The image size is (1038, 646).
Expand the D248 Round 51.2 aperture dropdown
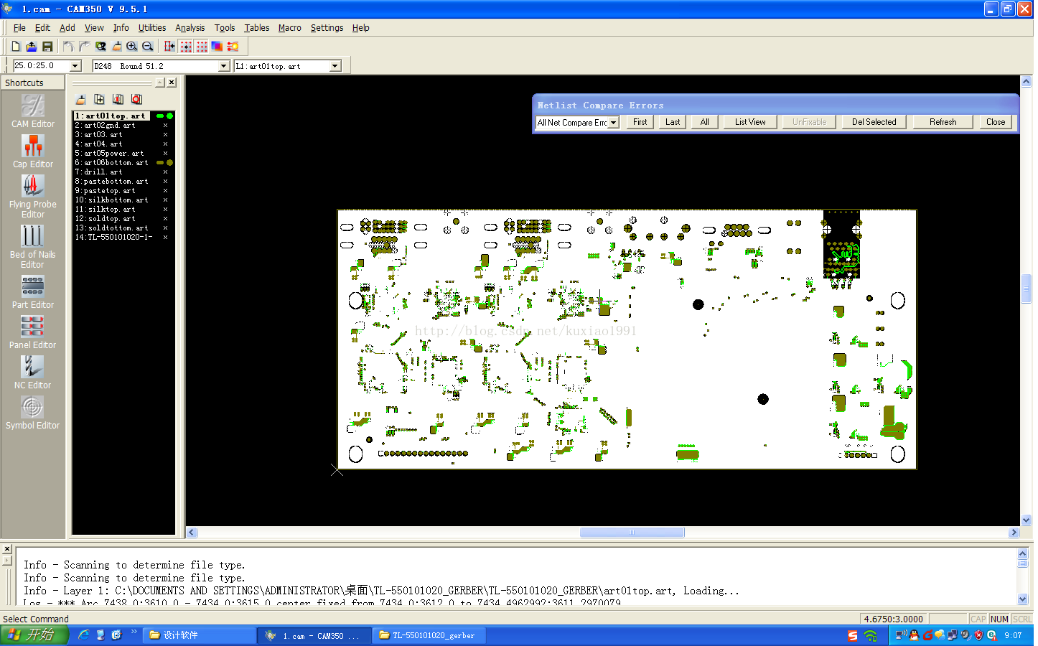223,65
